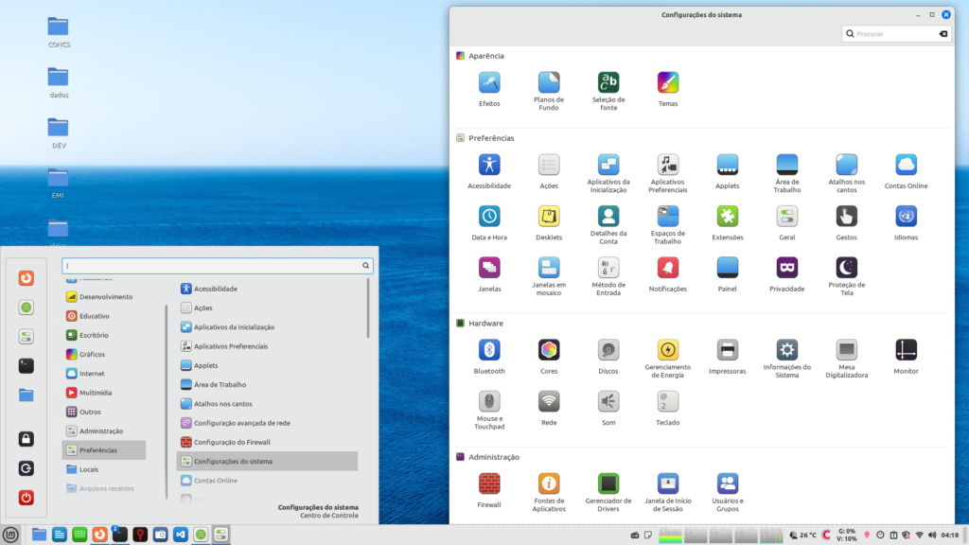Select the Multimídia category in the menu
The width and height of the screenshot is (969, 545).
point(96,393)
